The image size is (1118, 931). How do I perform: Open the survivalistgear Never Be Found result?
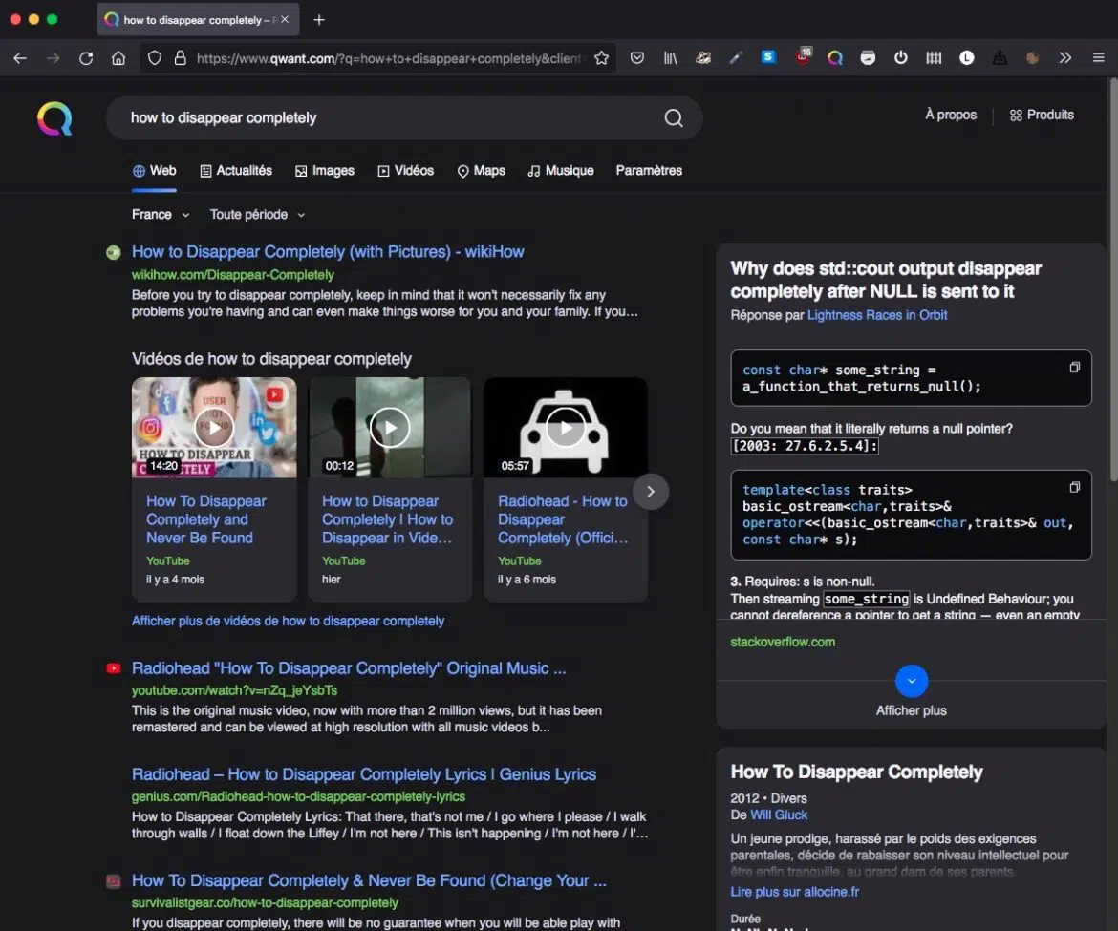click(x=369, y=881)
